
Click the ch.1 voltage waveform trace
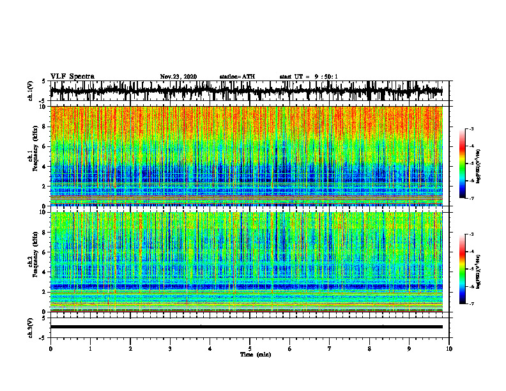(x=247, y=91)
